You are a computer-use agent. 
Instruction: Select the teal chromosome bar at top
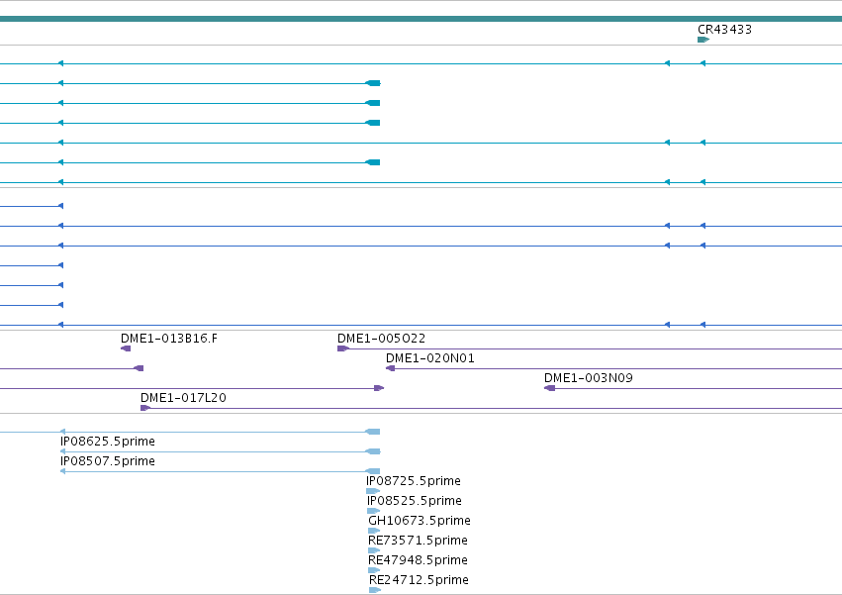coord(421,19)
